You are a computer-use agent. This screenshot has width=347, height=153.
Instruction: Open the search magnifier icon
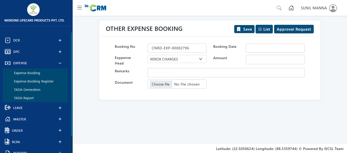pos(279,8)
